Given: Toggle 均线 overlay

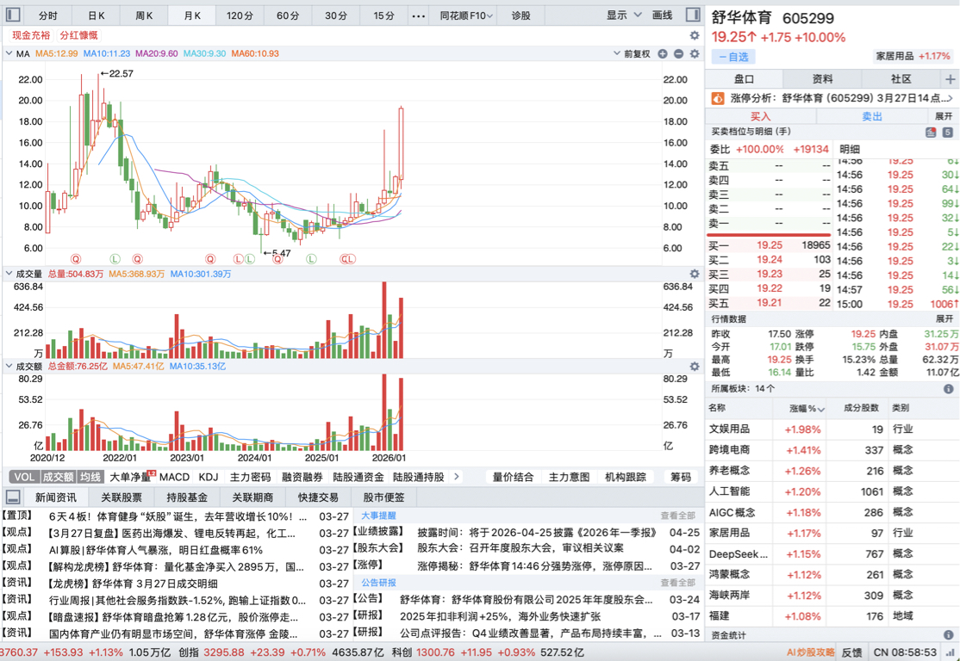Looking at the screenshot, I should pyautogui.click(x=90, y=477).
